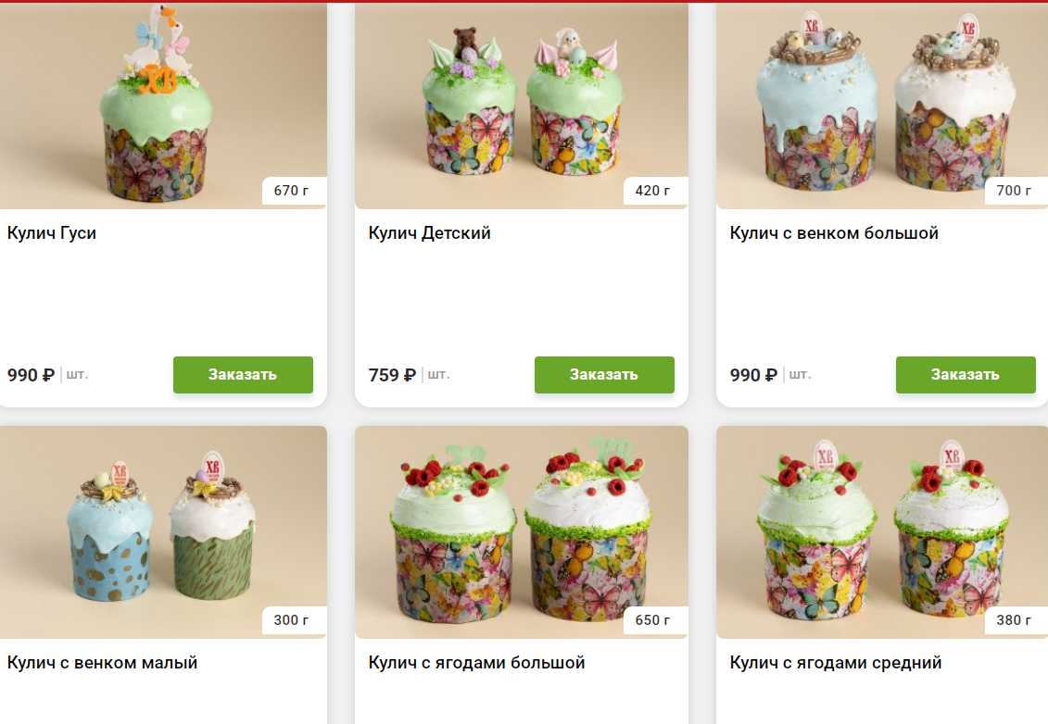This screenshot has height=724, width=1048.
Task: Open the Кулич с венком малый photo
Action: click(x=163, y=532)
